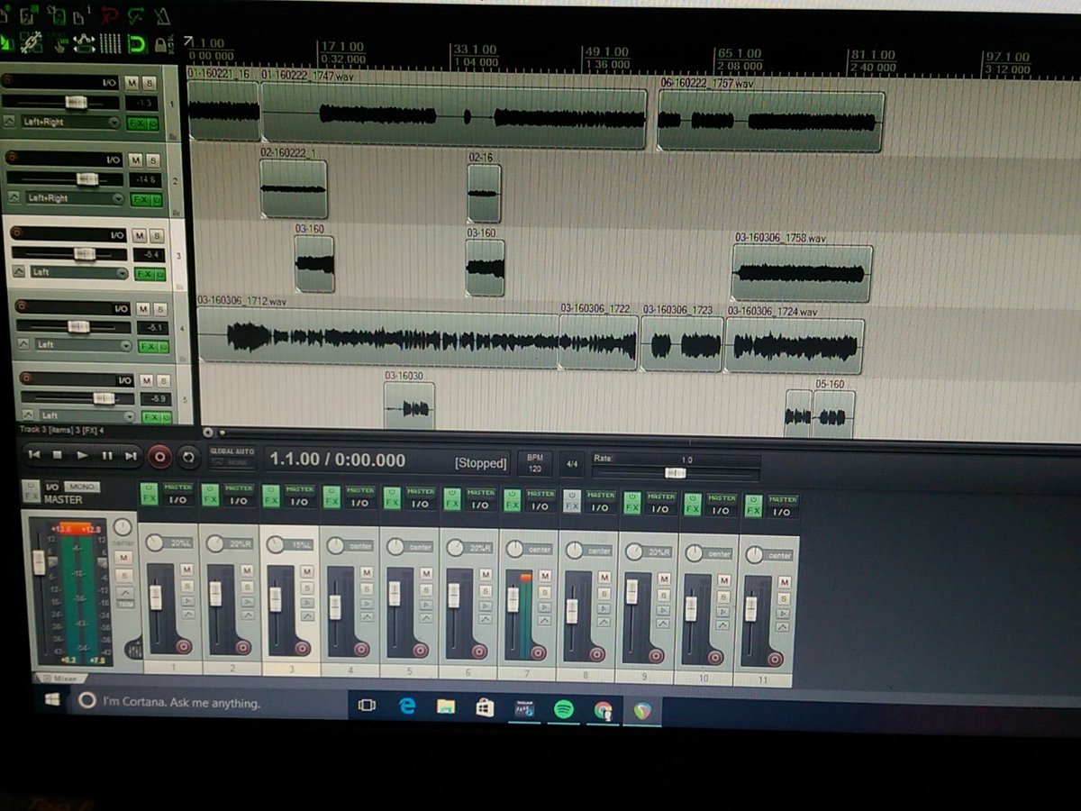Toggle the transport repeat loop button
Image resolution: width=1081 pixels, height=811 pixels.
pos(187,457)
